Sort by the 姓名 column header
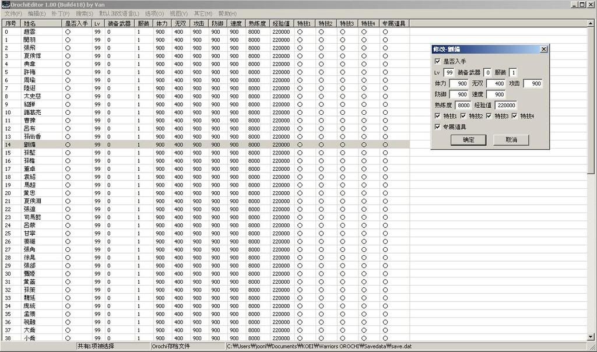 coord(41,23)
